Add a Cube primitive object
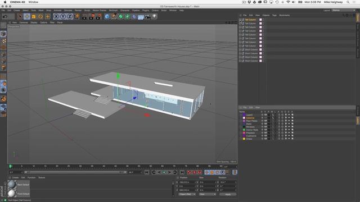 click(x=107, y=16)
